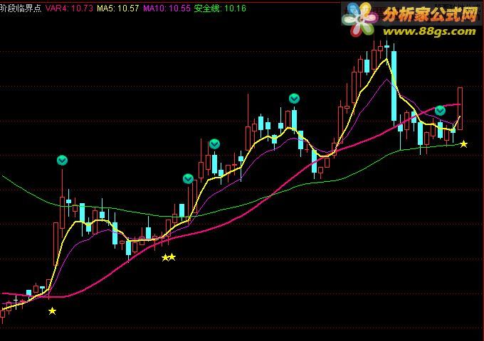Click the rightmost teal down-arrow marker
This screenshot has width=484, height=341.
(x=440, y=110)
